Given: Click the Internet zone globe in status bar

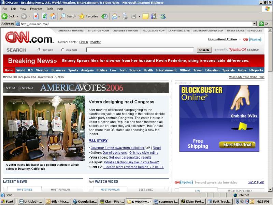Looking at the screenshot, I should (x=235, y=195).
